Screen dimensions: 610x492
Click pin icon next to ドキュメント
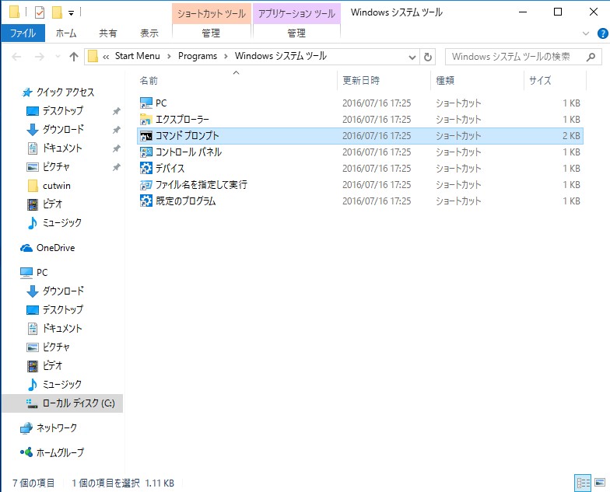tap(116, 148)
